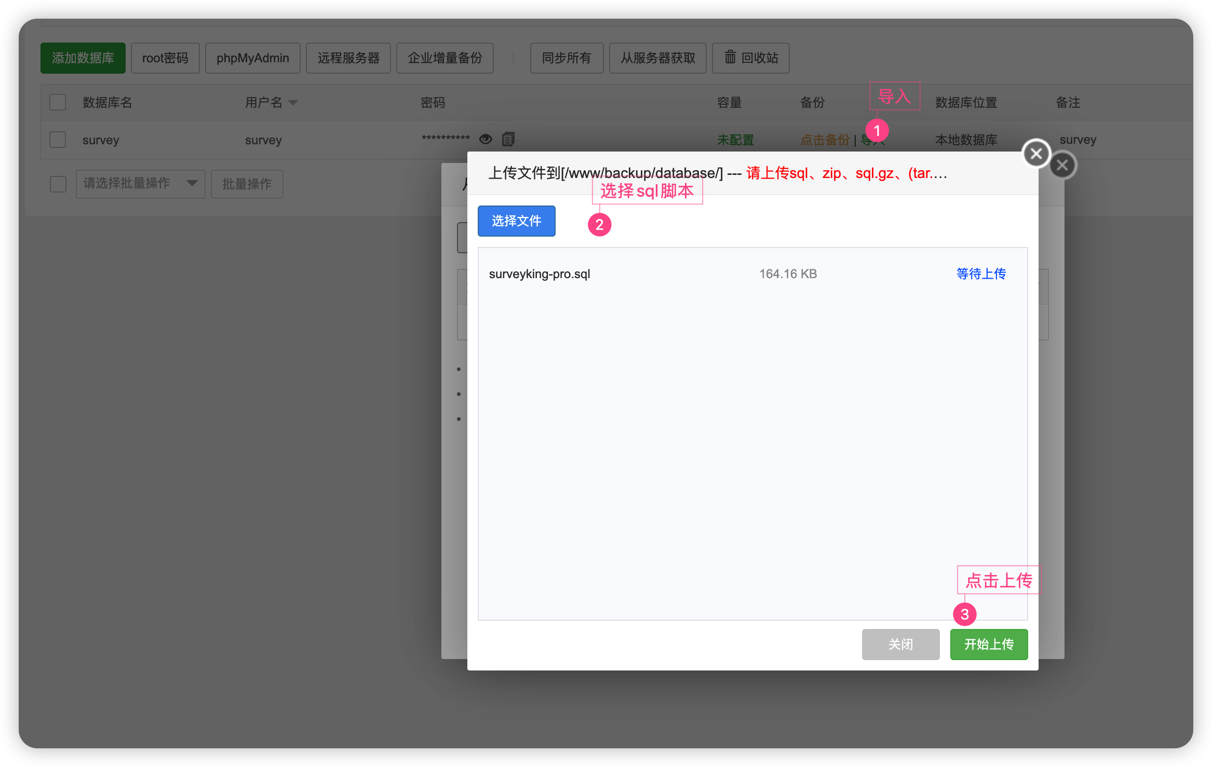Image resolution: width=1212 pixels, height=767 pixels.
Task: Toggle the select-all checkbox in the table header
Action: (x=58, y=102)
